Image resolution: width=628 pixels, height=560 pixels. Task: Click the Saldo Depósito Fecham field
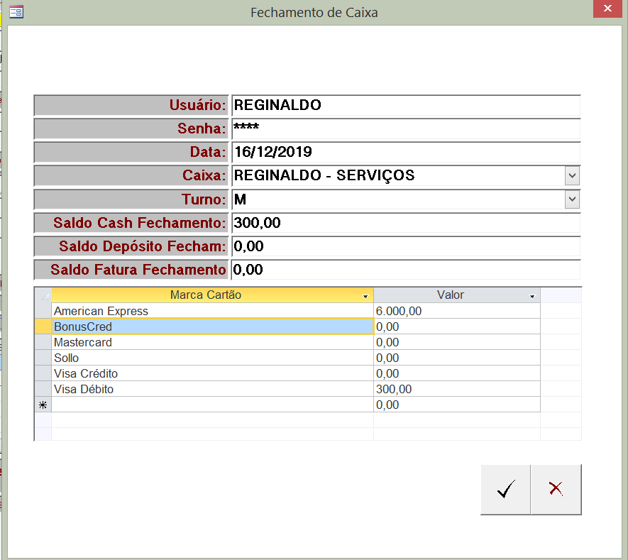404,246
